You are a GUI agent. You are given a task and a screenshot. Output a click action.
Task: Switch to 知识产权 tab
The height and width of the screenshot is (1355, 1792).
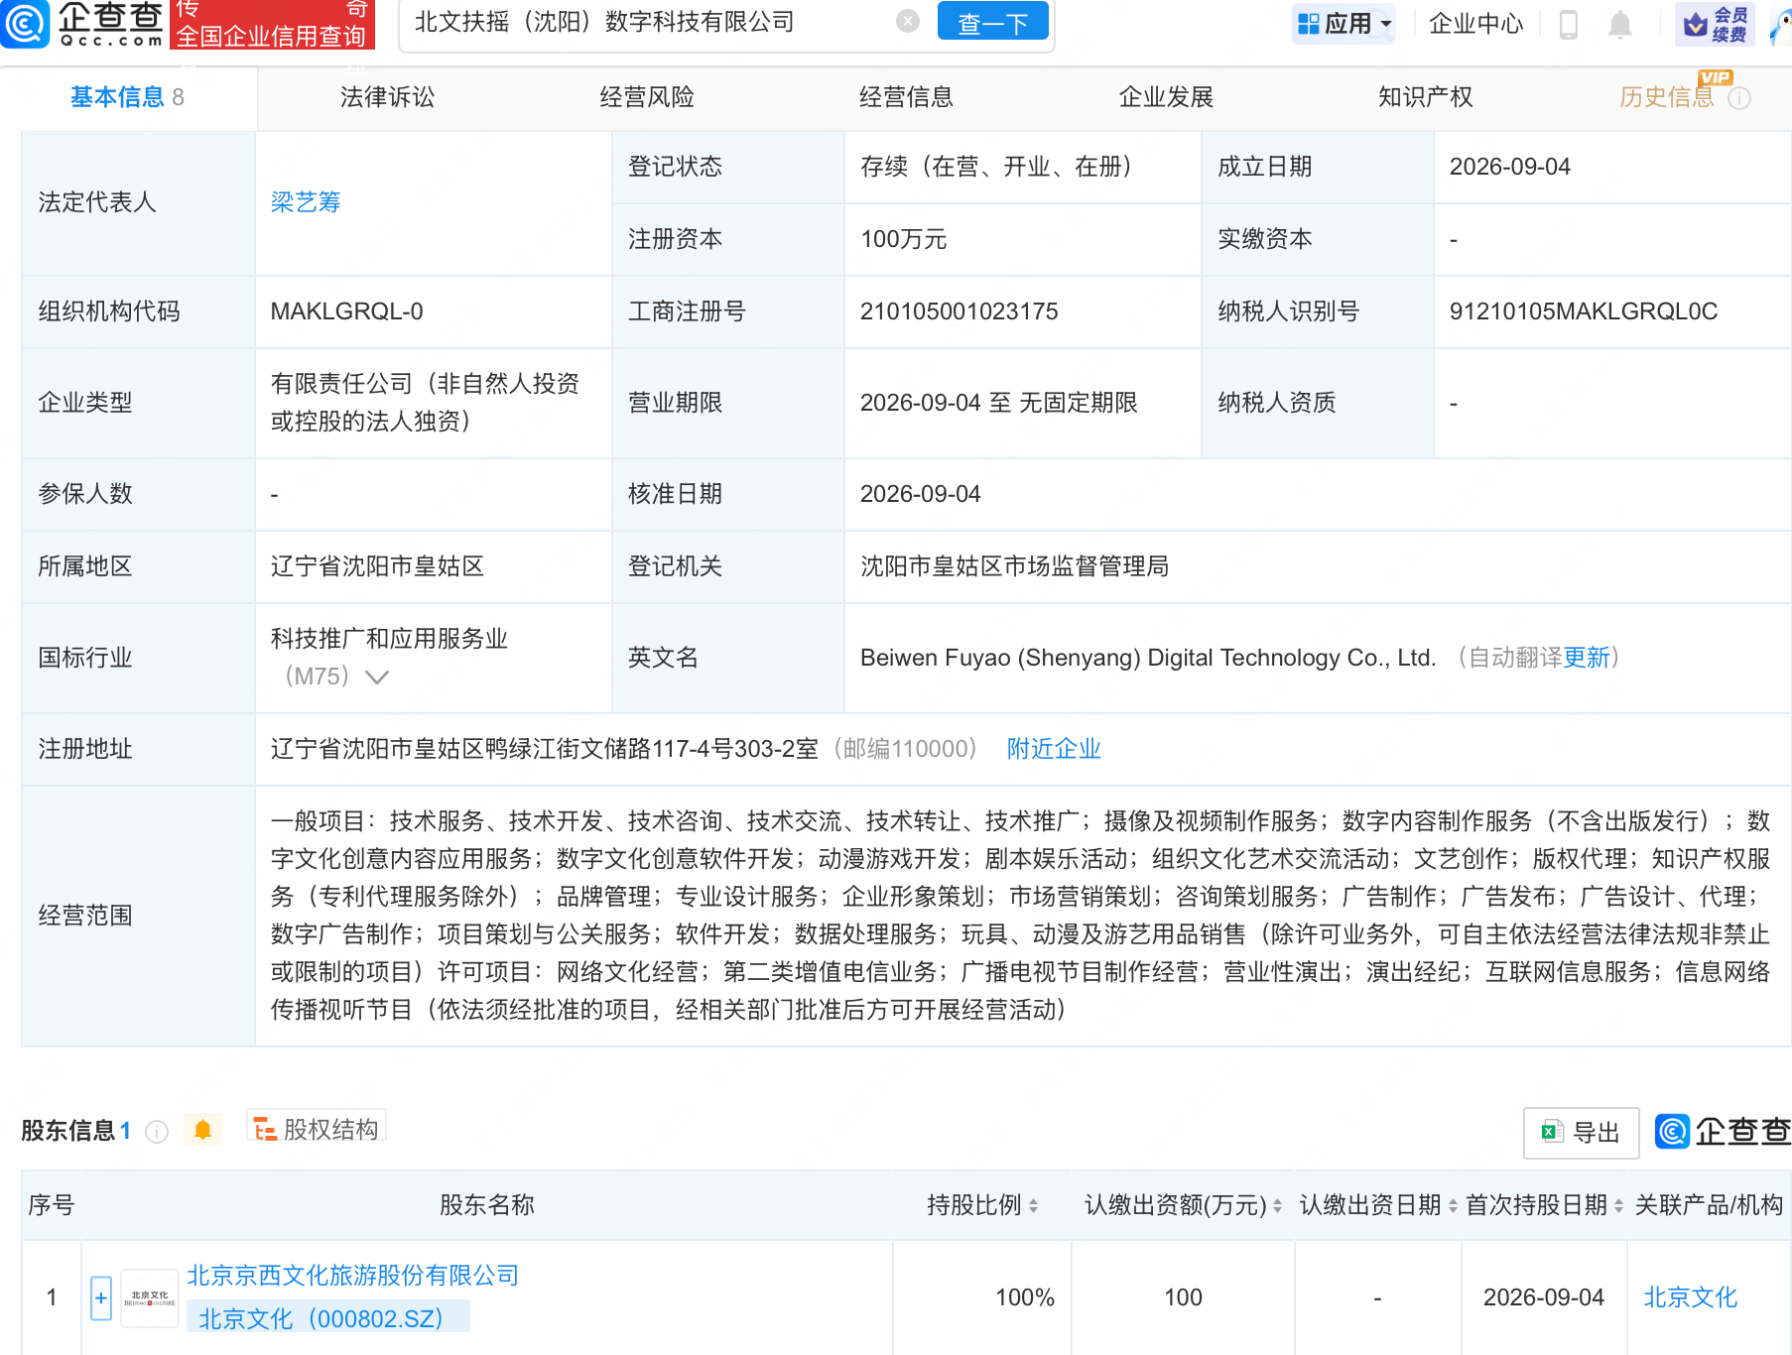pyautogui.click(x=1425, y=97)
